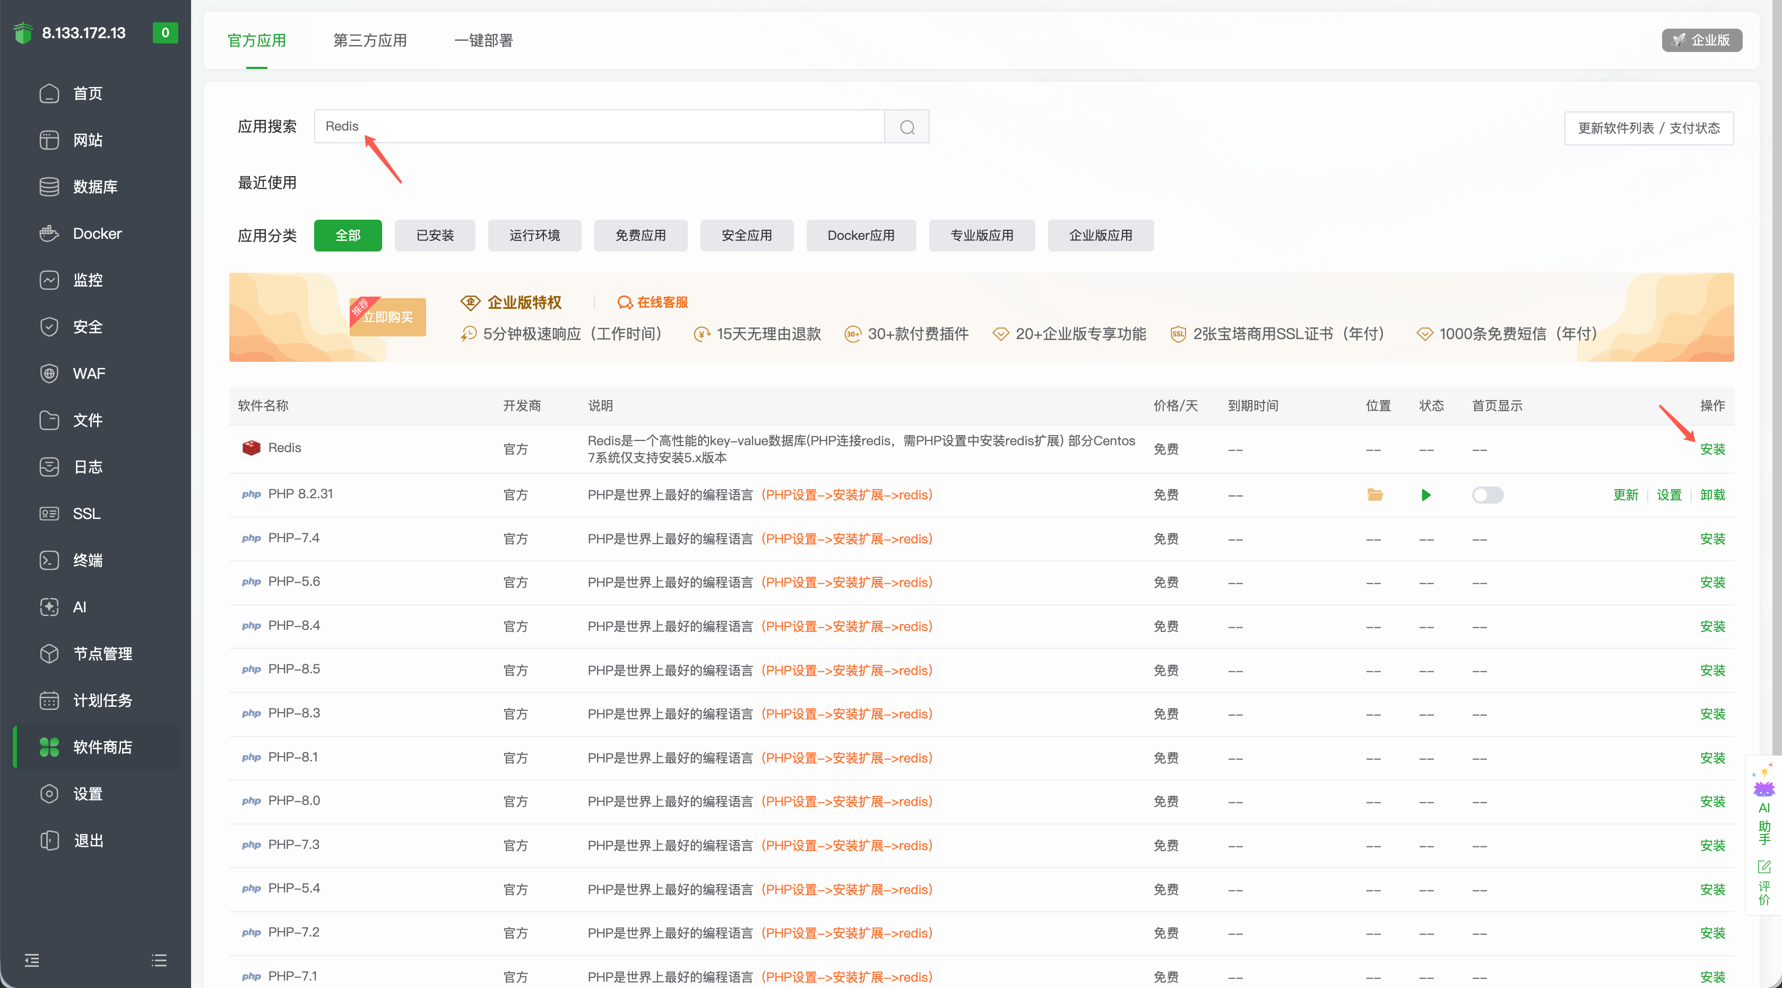
Task: Open the 文件 files folder icon
Action: coord(49,420)
